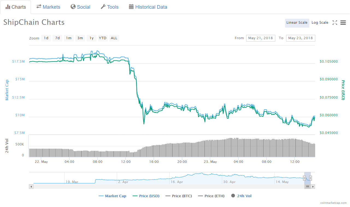Select Log Scale
Viewport: 350px width, 207px height.
[x=320, y=23]
